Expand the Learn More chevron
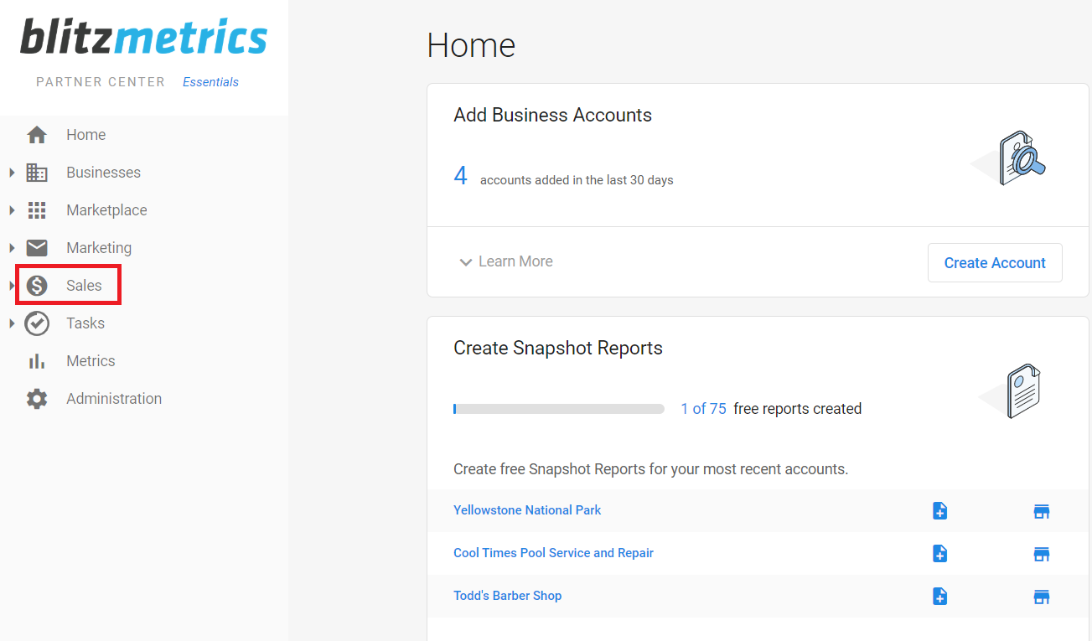1092x641 pixels. (x=465, y=262)
